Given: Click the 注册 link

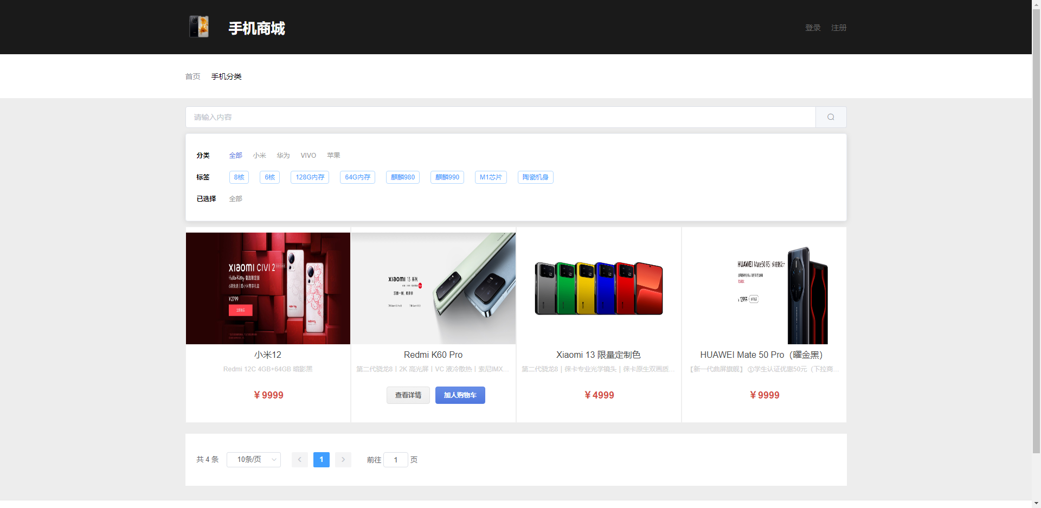Looking at the screenshot, I should (839, 28).
